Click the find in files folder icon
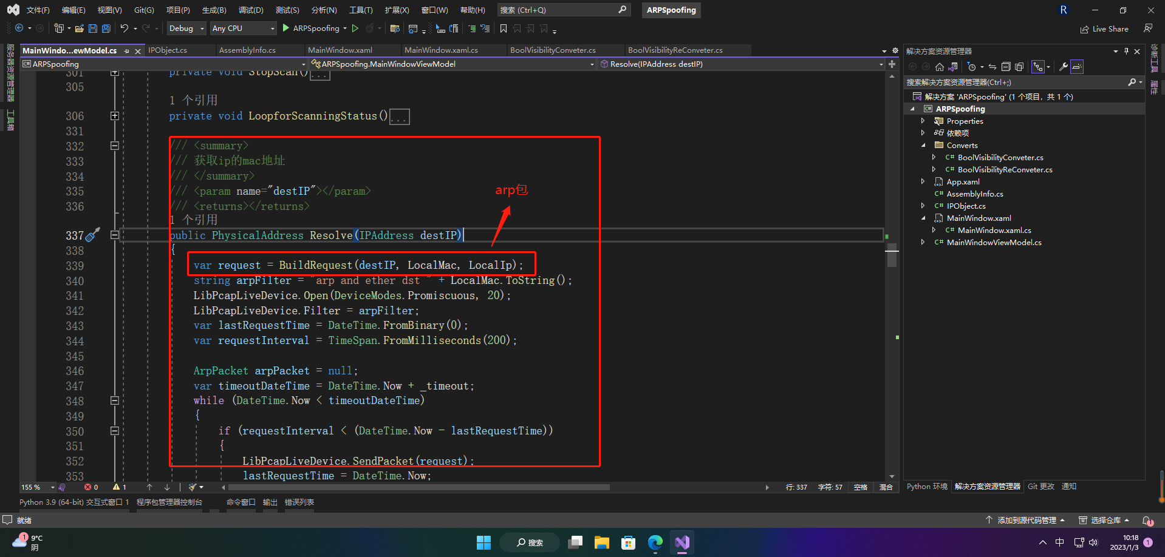The width and height of the screenshot is (1165, 557). (x=395, y=28)
